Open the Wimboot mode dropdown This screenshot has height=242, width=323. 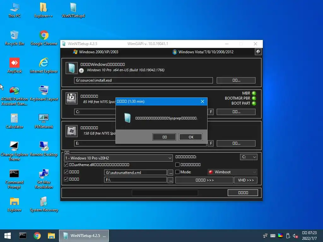[x=232, y=172]
